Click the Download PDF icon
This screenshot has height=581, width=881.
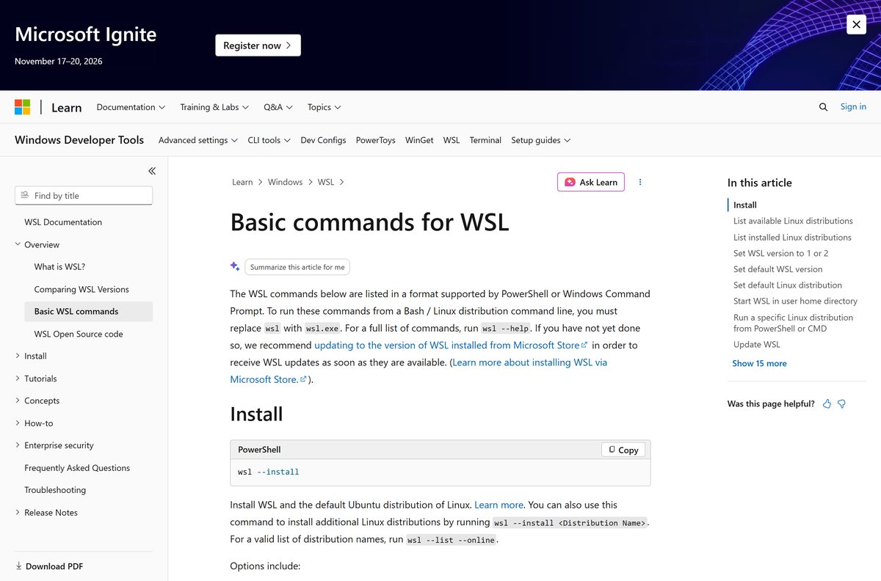(18, 566)
